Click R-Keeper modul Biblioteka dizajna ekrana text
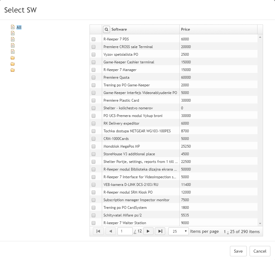This screenshot has height=260, width=275. [x=140, y=169]
